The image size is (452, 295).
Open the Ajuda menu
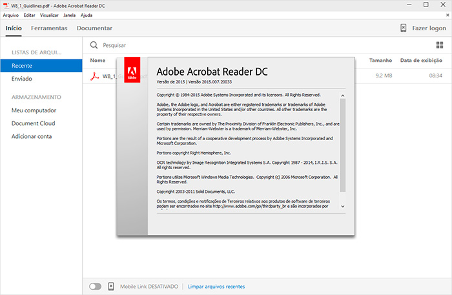pos(87,15)
